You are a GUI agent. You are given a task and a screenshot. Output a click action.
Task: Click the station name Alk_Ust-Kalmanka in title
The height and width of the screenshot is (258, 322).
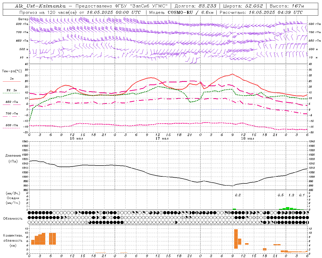(40, 6)
